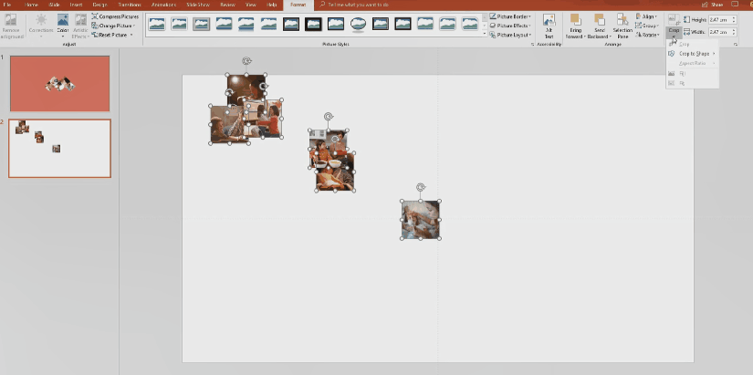753x375 pixels.
Task: Switch to the Design tab
Action: (x=99, y=5)
